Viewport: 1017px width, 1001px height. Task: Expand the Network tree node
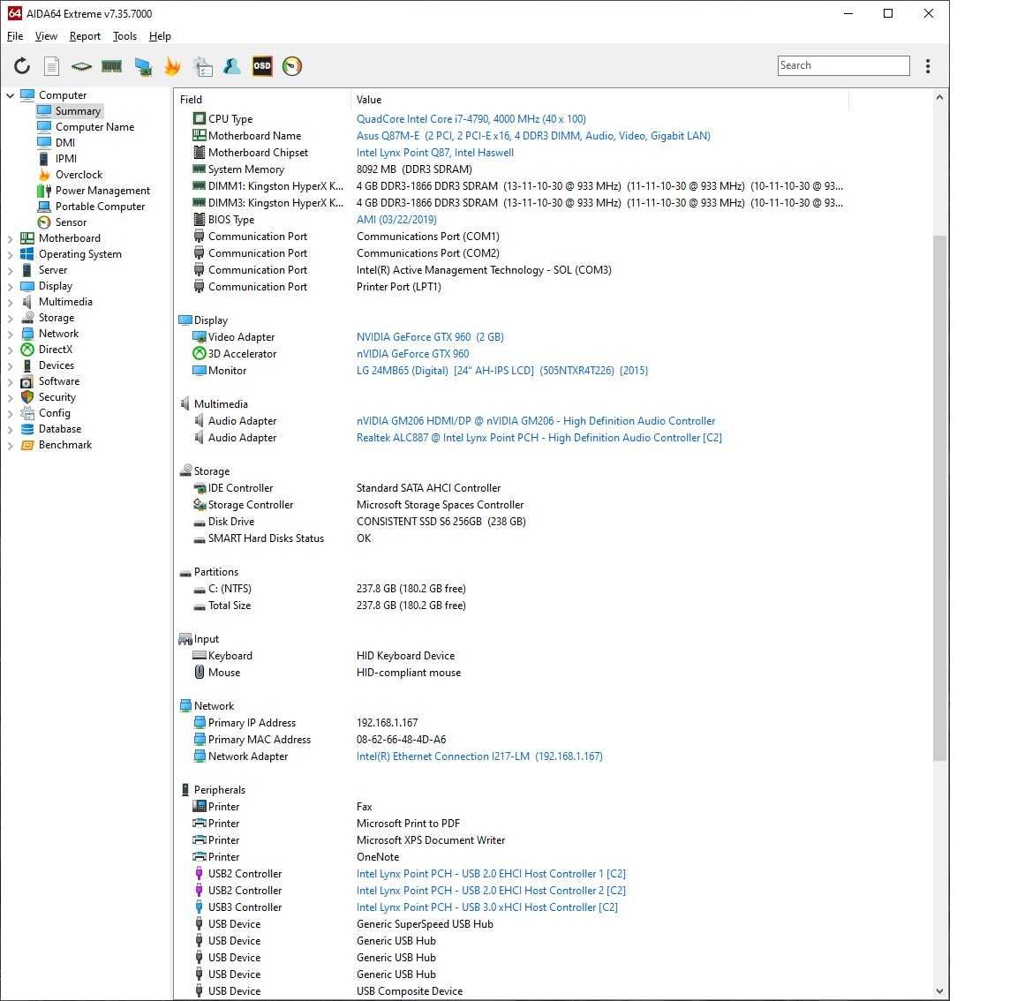point(10,334)
